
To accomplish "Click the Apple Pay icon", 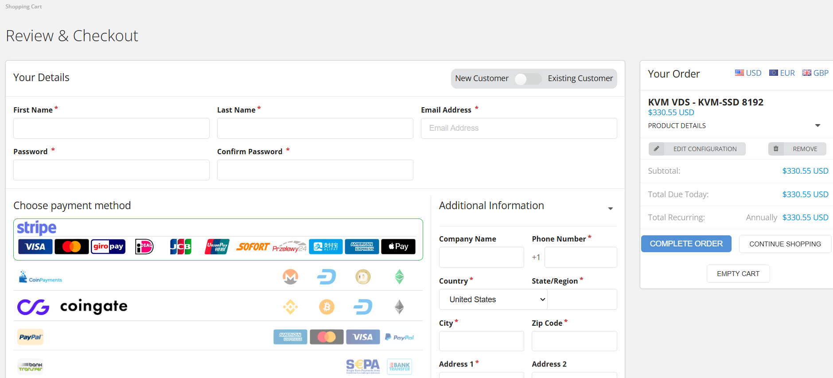I will (x=398, y=246).
